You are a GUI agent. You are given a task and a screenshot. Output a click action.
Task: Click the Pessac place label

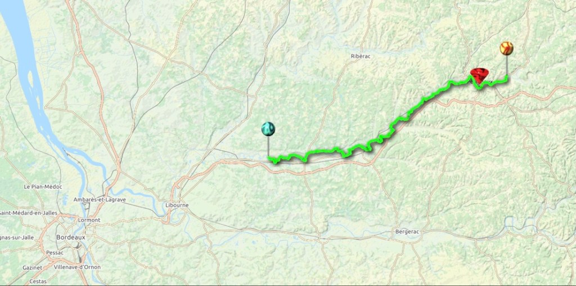[55, 253]
